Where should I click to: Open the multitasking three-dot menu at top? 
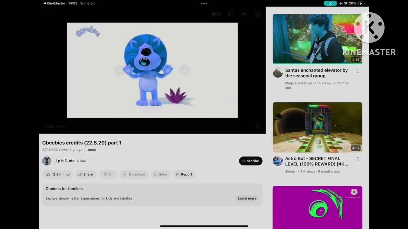click(x=204, y=3)
